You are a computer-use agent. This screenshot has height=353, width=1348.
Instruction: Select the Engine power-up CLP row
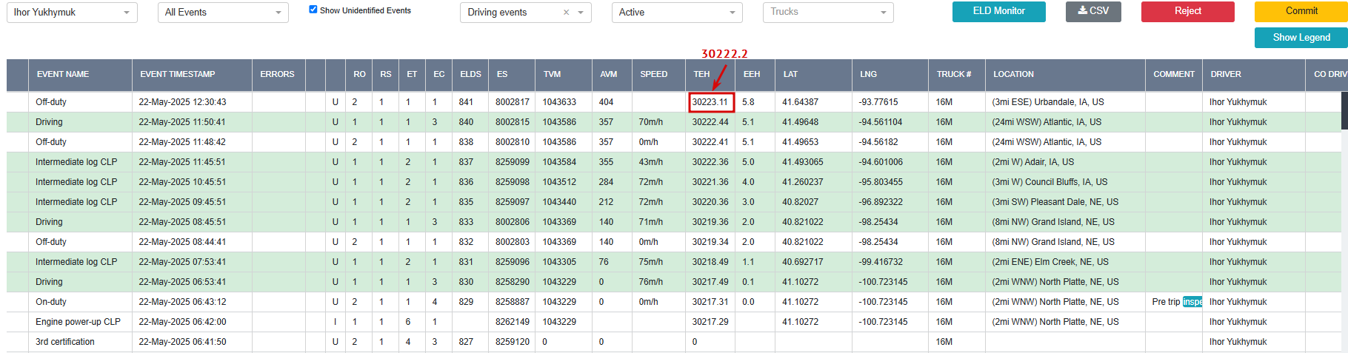(x=674, y=322)
